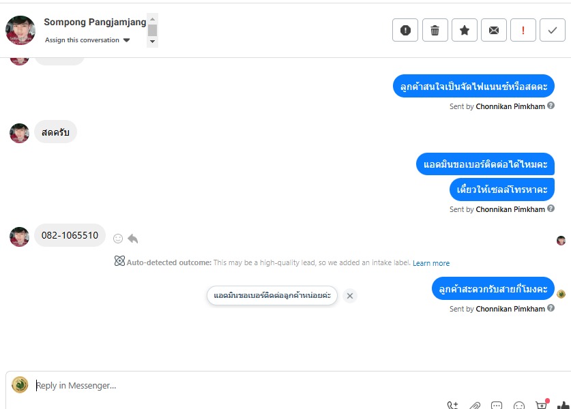Attach a file with paperclip icon
Screen dimensions: 571x409
(x=475, y=405)
